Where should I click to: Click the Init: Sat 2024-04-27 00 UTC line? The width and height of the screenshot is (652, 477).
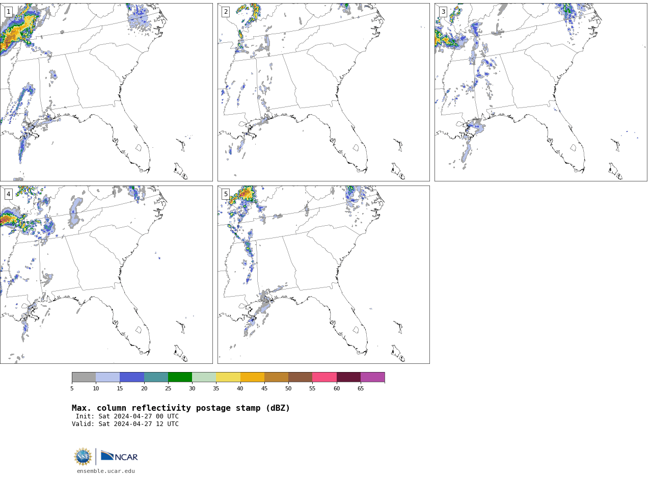coord(127,416)
